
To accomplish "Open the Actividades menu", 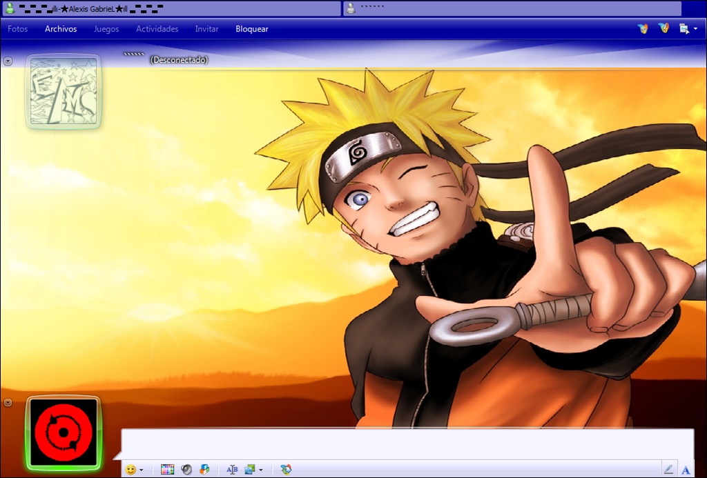I will [x=157, y=29].
